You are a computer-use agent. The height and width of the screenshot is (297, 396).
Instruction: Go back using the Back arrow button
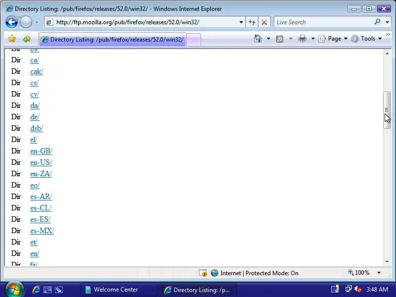coord(11,22)
